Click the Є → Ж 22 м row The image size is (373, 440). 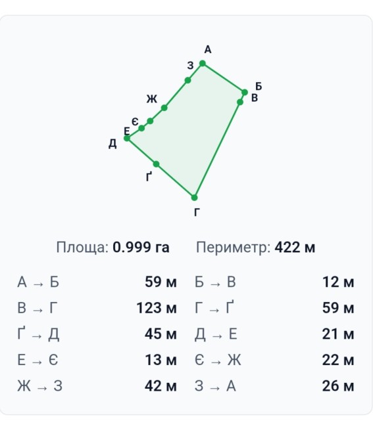(274, 360)
